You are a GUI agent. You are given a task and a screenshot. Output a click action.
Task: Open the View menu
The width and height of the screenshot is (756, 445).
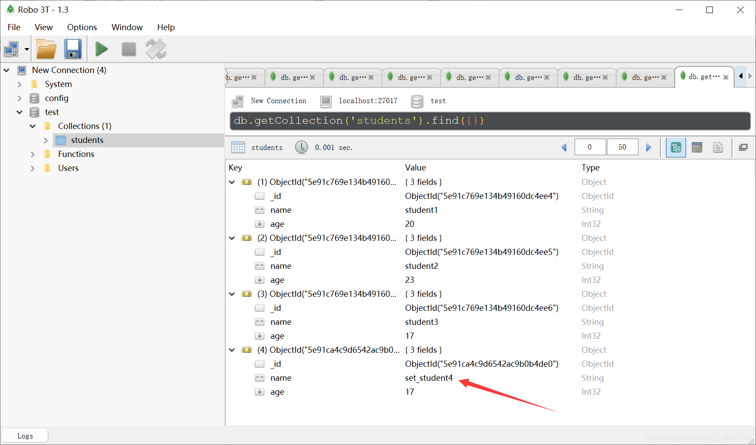(x=44, y=27)
